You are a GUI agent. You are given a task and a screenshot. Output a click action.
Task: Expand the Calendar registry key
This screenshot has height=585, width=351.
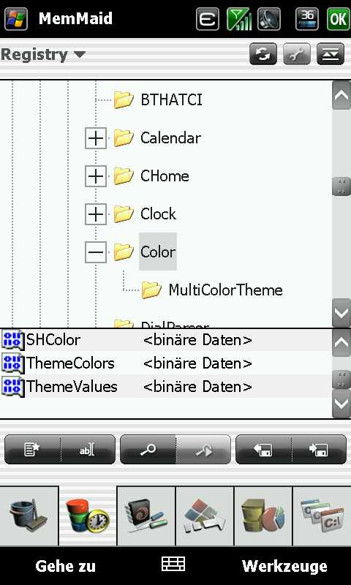tap(96, 138)
